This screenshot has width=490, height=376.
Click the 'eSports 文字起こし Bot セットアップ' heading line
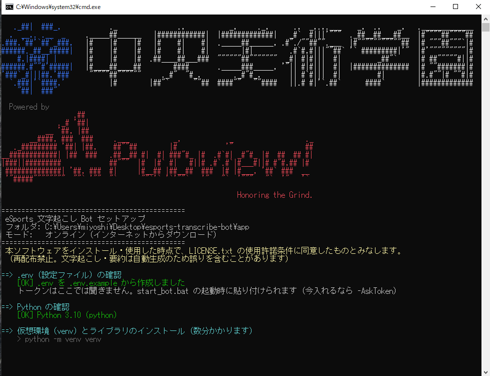tap(75, 219)
